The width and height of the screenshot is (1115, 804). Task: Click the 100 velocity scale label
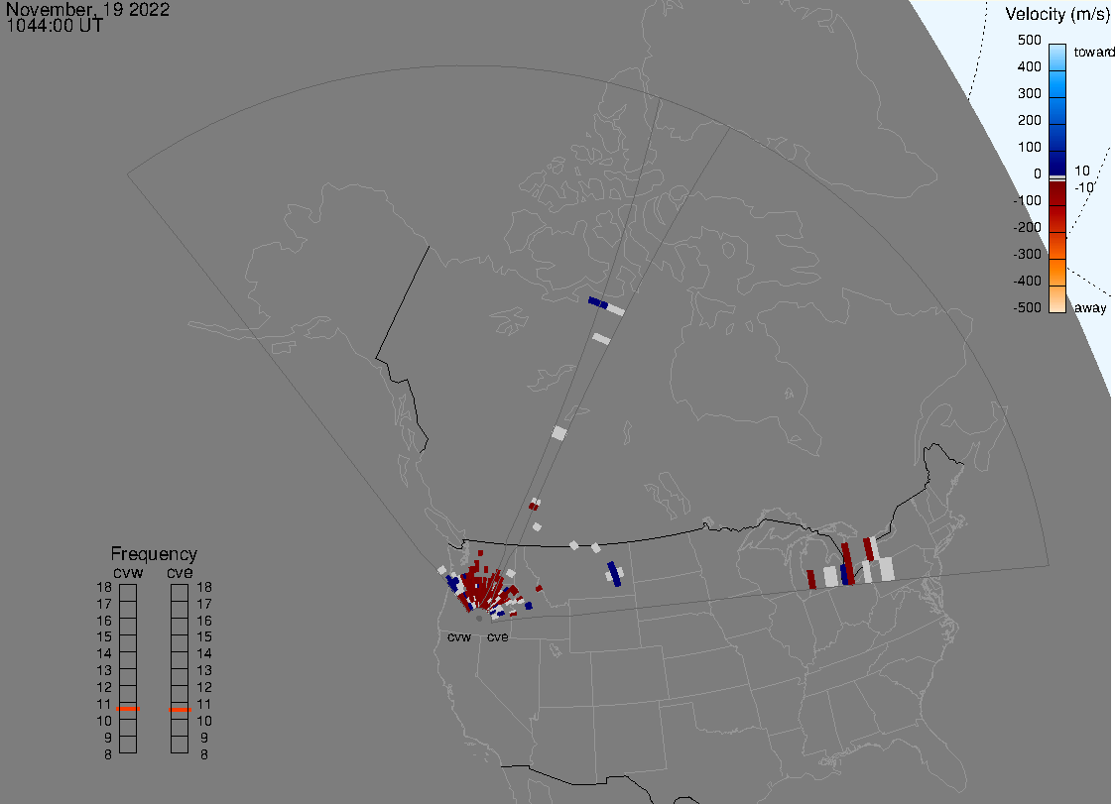pos(1029,147)
